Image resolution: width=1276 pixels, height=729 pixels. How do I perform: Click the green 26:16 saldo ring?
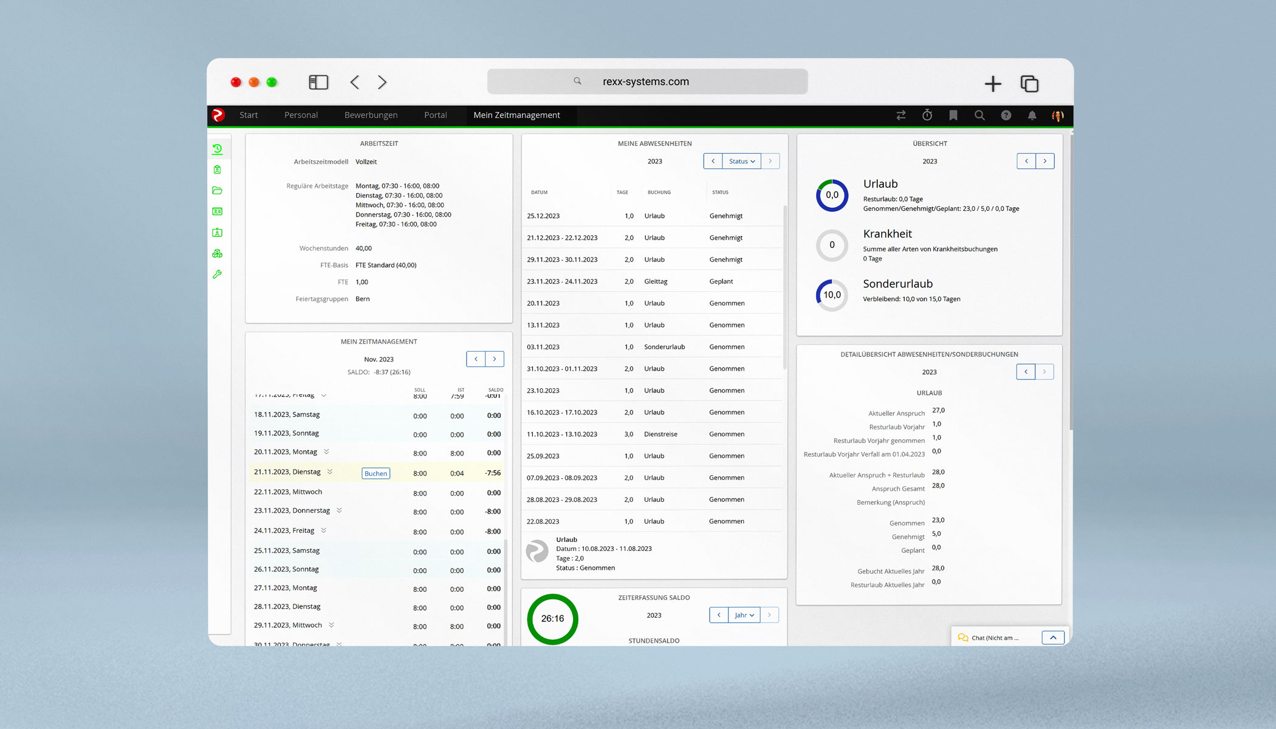(552, 618)
